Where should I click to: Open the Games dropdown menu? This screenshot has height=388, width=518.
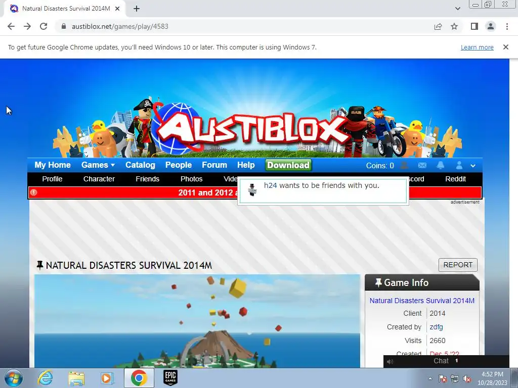pos(98,165)
